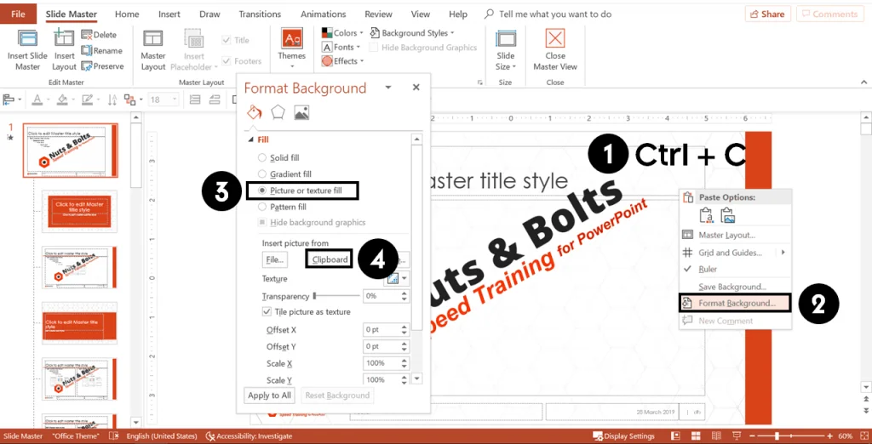Switch to the Animations tab

tap(324, 14)
